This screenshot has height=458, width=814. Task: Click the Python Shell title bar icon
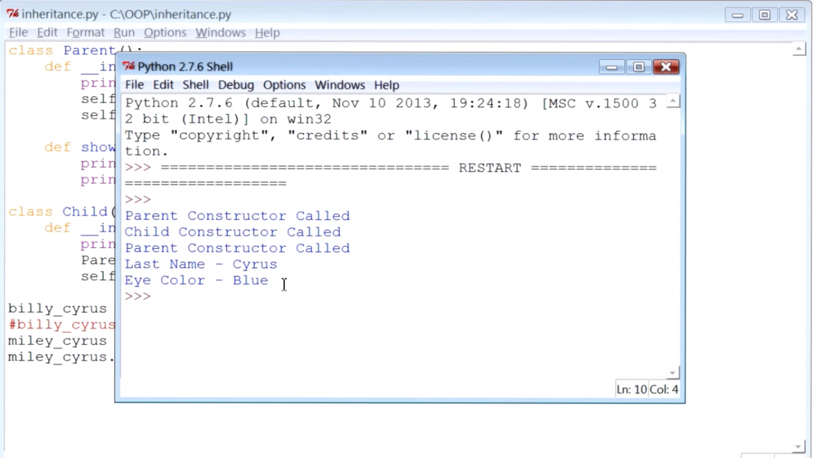point(129,66)
